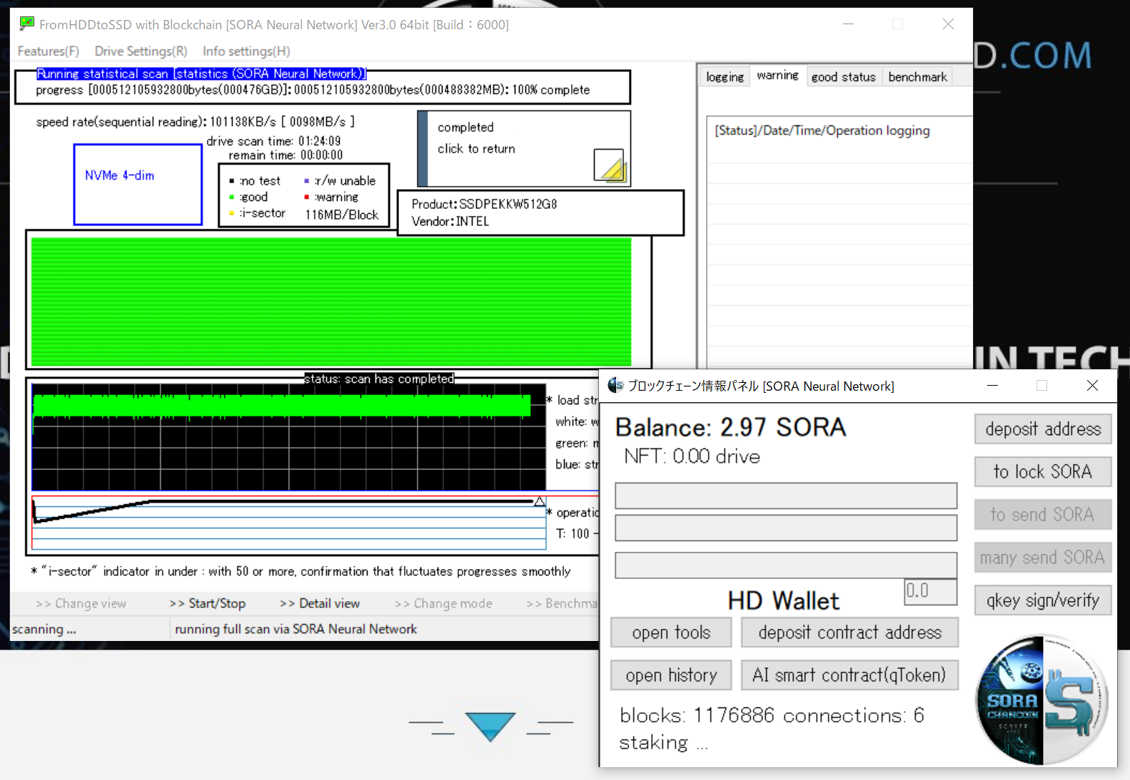1130x780 pixels.
Task: Click the FromHDDtoSSD app icon in title bar
Action: pos(27,24)
